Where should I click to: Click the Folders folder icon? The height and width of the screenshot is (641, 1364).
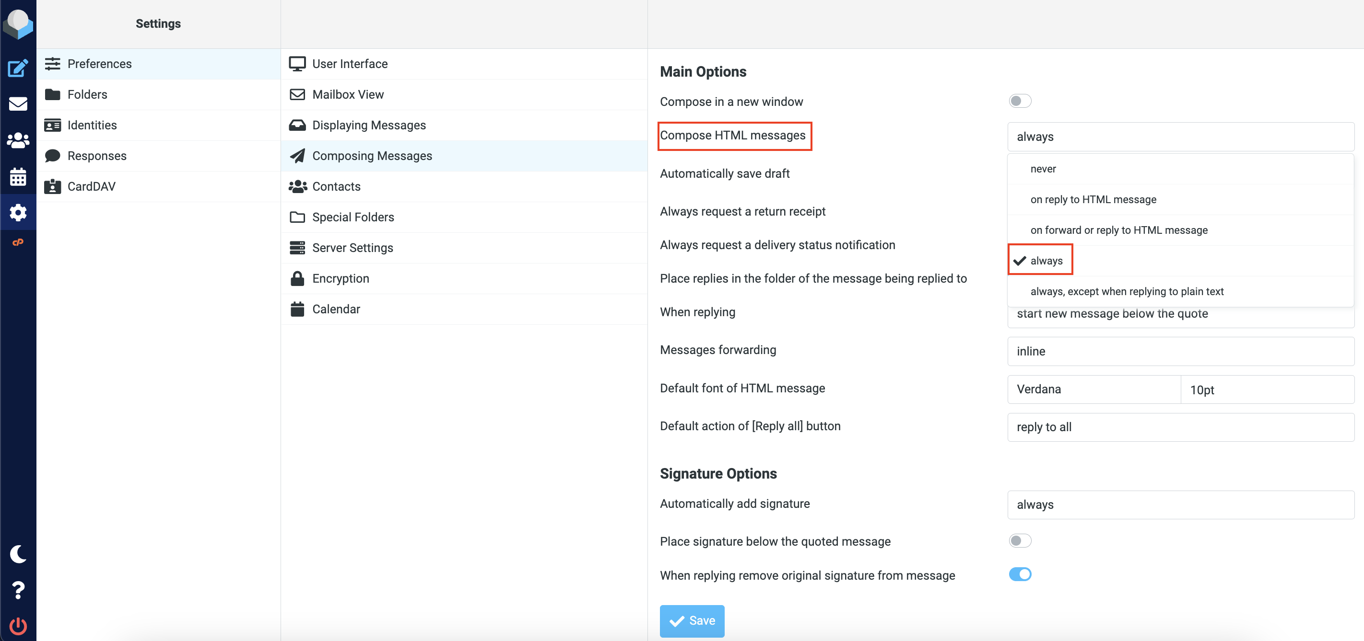tap(52, 94)
